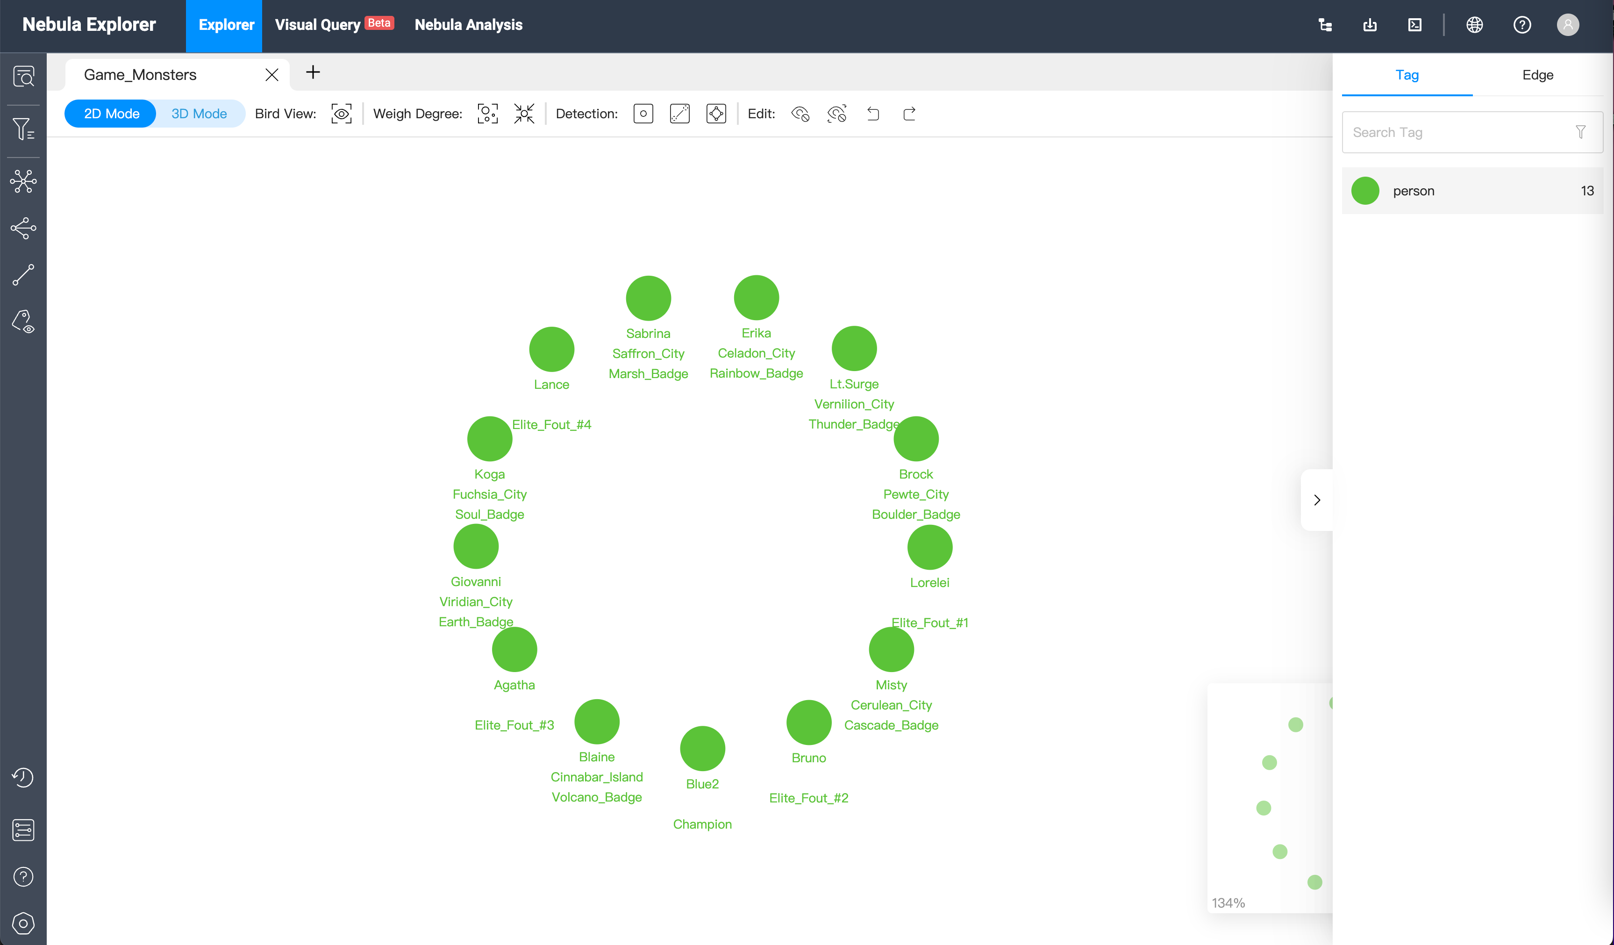1614x945 pixels.
Task: Click the 134% zoom level text
Action: point(1228,903)
